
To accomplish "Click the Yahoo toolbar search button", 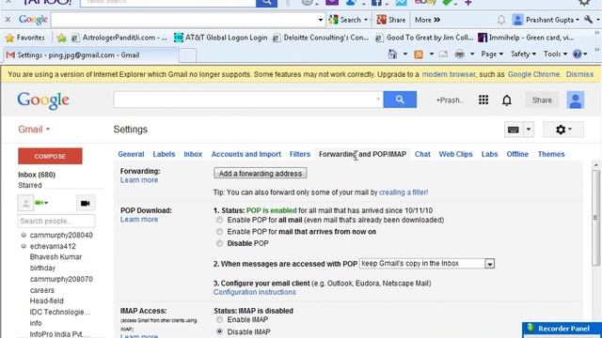I will (266, 3).
